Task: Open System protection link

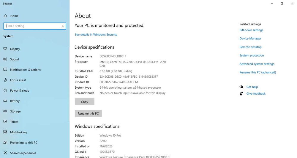Action: (252, 55)
